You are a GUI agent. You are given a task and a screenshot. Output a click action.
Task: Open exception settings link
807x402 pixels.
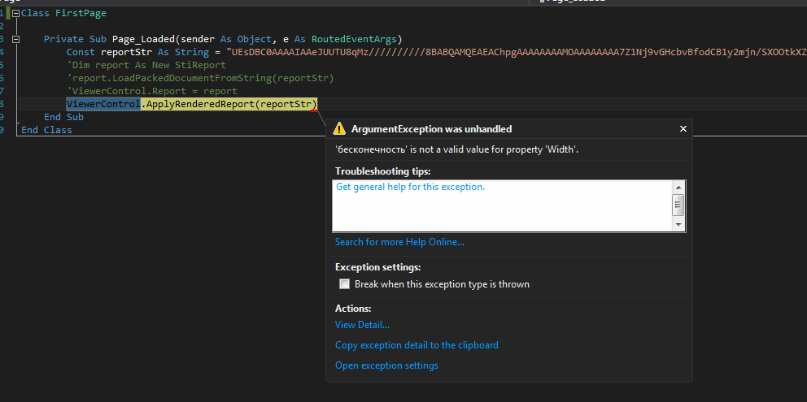[x=386, y=365]
